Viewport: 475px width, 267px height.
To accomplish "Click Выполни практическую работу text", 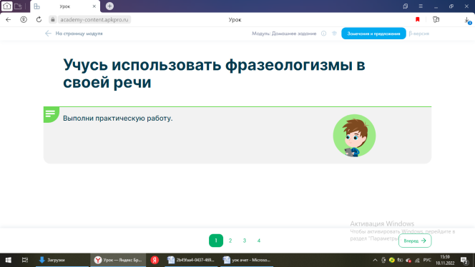I will point(117,119).
